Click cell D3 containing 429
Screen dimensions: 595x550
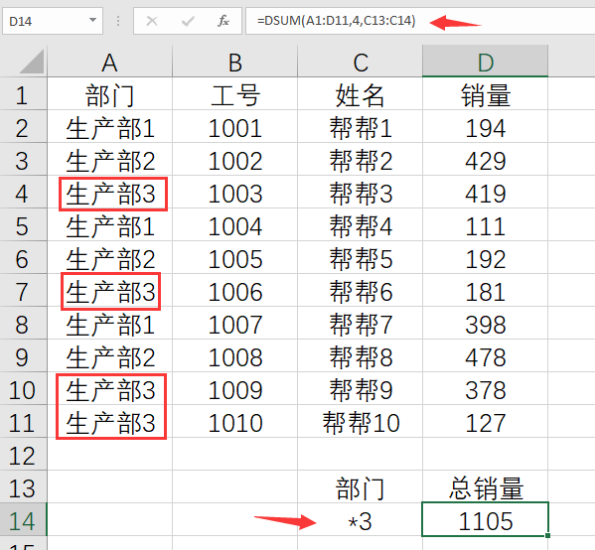point(486,160)
